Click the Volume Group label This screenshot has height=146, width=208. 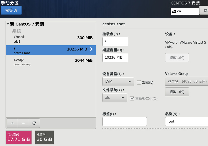point(177,74)
